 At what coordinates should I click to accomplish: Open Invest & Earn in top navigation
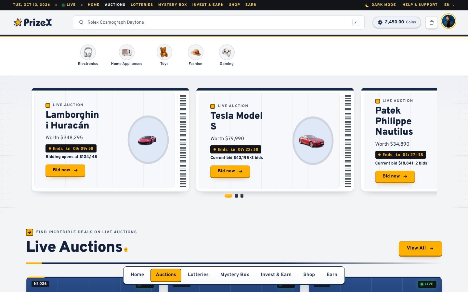[x=208, y=5]
